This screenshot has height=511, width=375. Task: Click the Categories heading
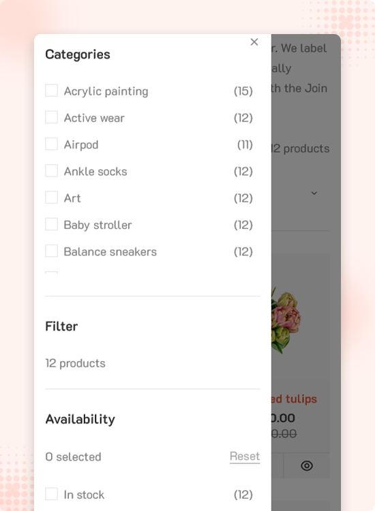click(78, 55)
